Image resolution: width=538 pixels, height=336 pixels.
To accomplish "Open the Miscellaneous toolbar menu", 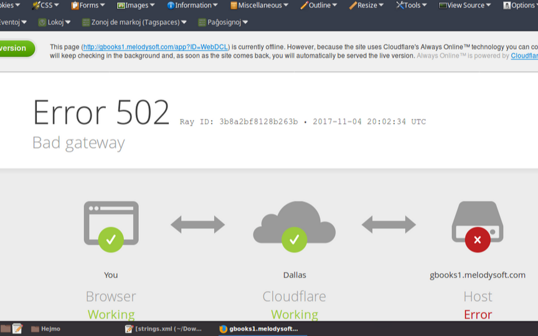I will 259,5.
